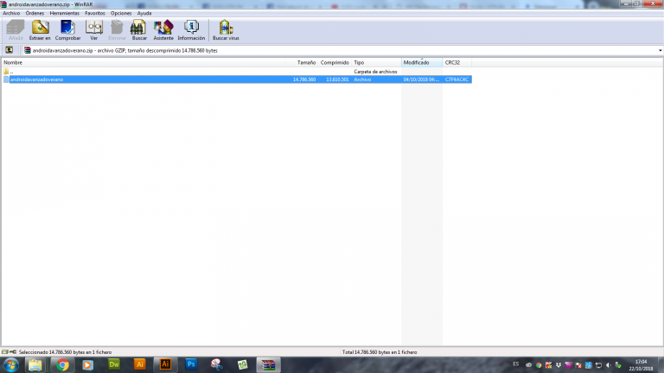
Task: Open the Herramientas menu
Action: click(x=64, y=13)
